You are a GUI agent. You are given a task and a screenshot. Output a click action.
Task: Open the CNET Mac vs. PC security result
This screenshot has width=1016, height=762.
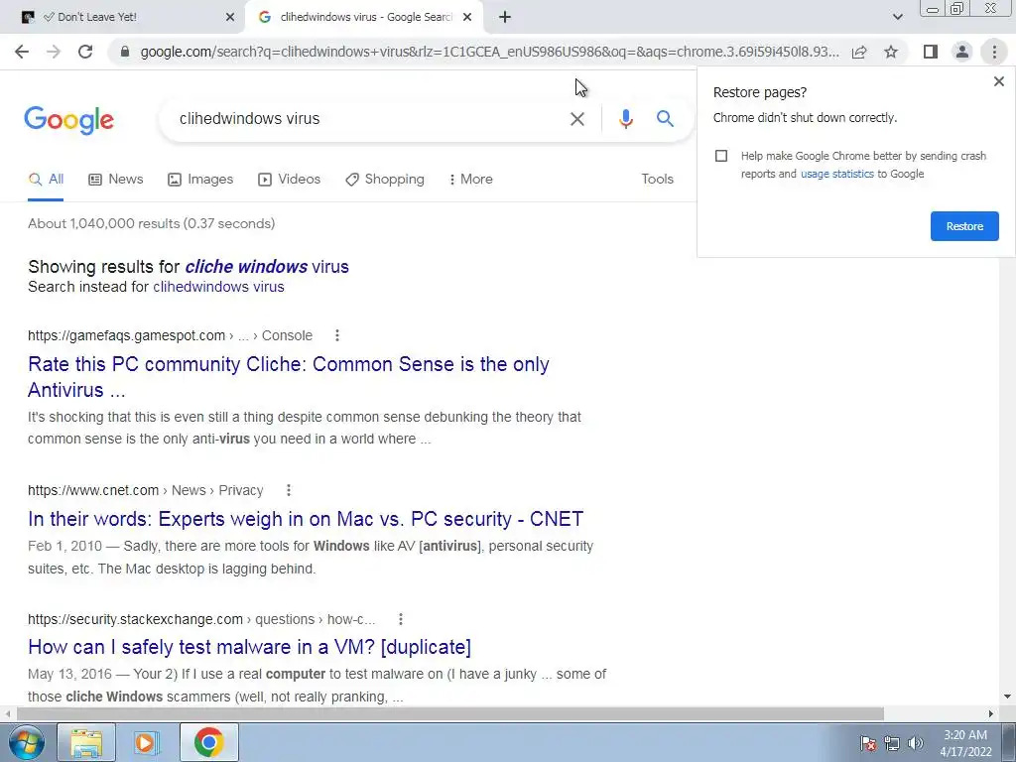[x=306, y=519]
